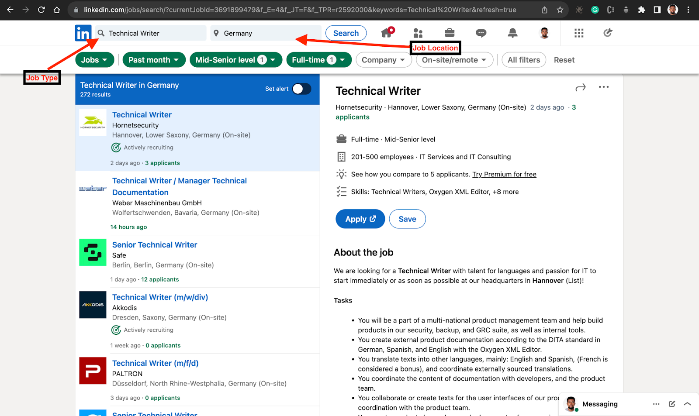Click the browser address bar URL
The image size is (699, 416).
point(300,10)
